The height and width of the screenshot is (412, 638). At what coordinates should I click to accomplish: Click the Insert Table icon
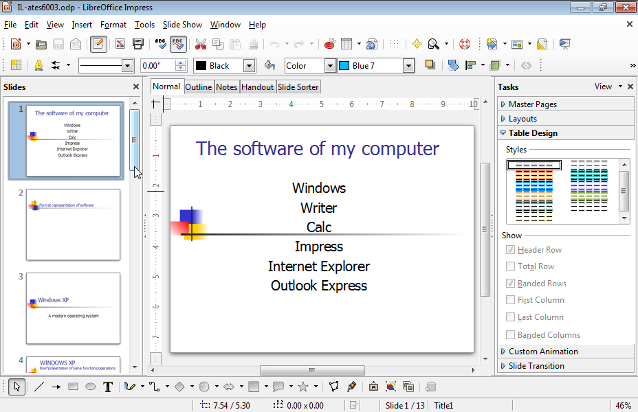click(x=346, y=44)
